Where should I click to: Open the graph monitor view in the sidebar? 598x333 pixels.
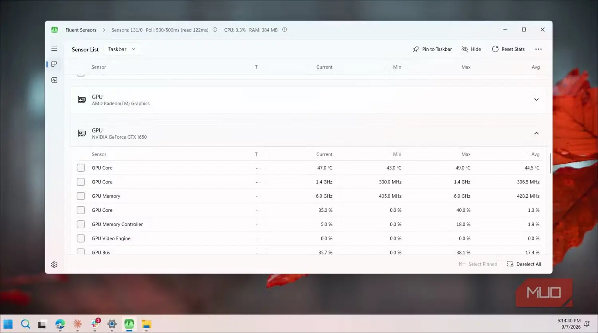(x=54, y=80)
